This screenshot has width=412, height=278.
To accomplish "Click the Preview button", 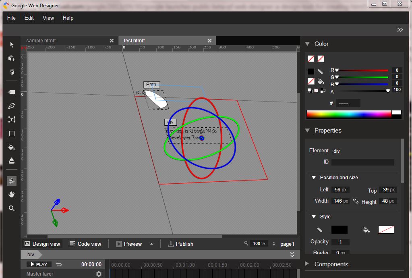I will coord(129,244).
